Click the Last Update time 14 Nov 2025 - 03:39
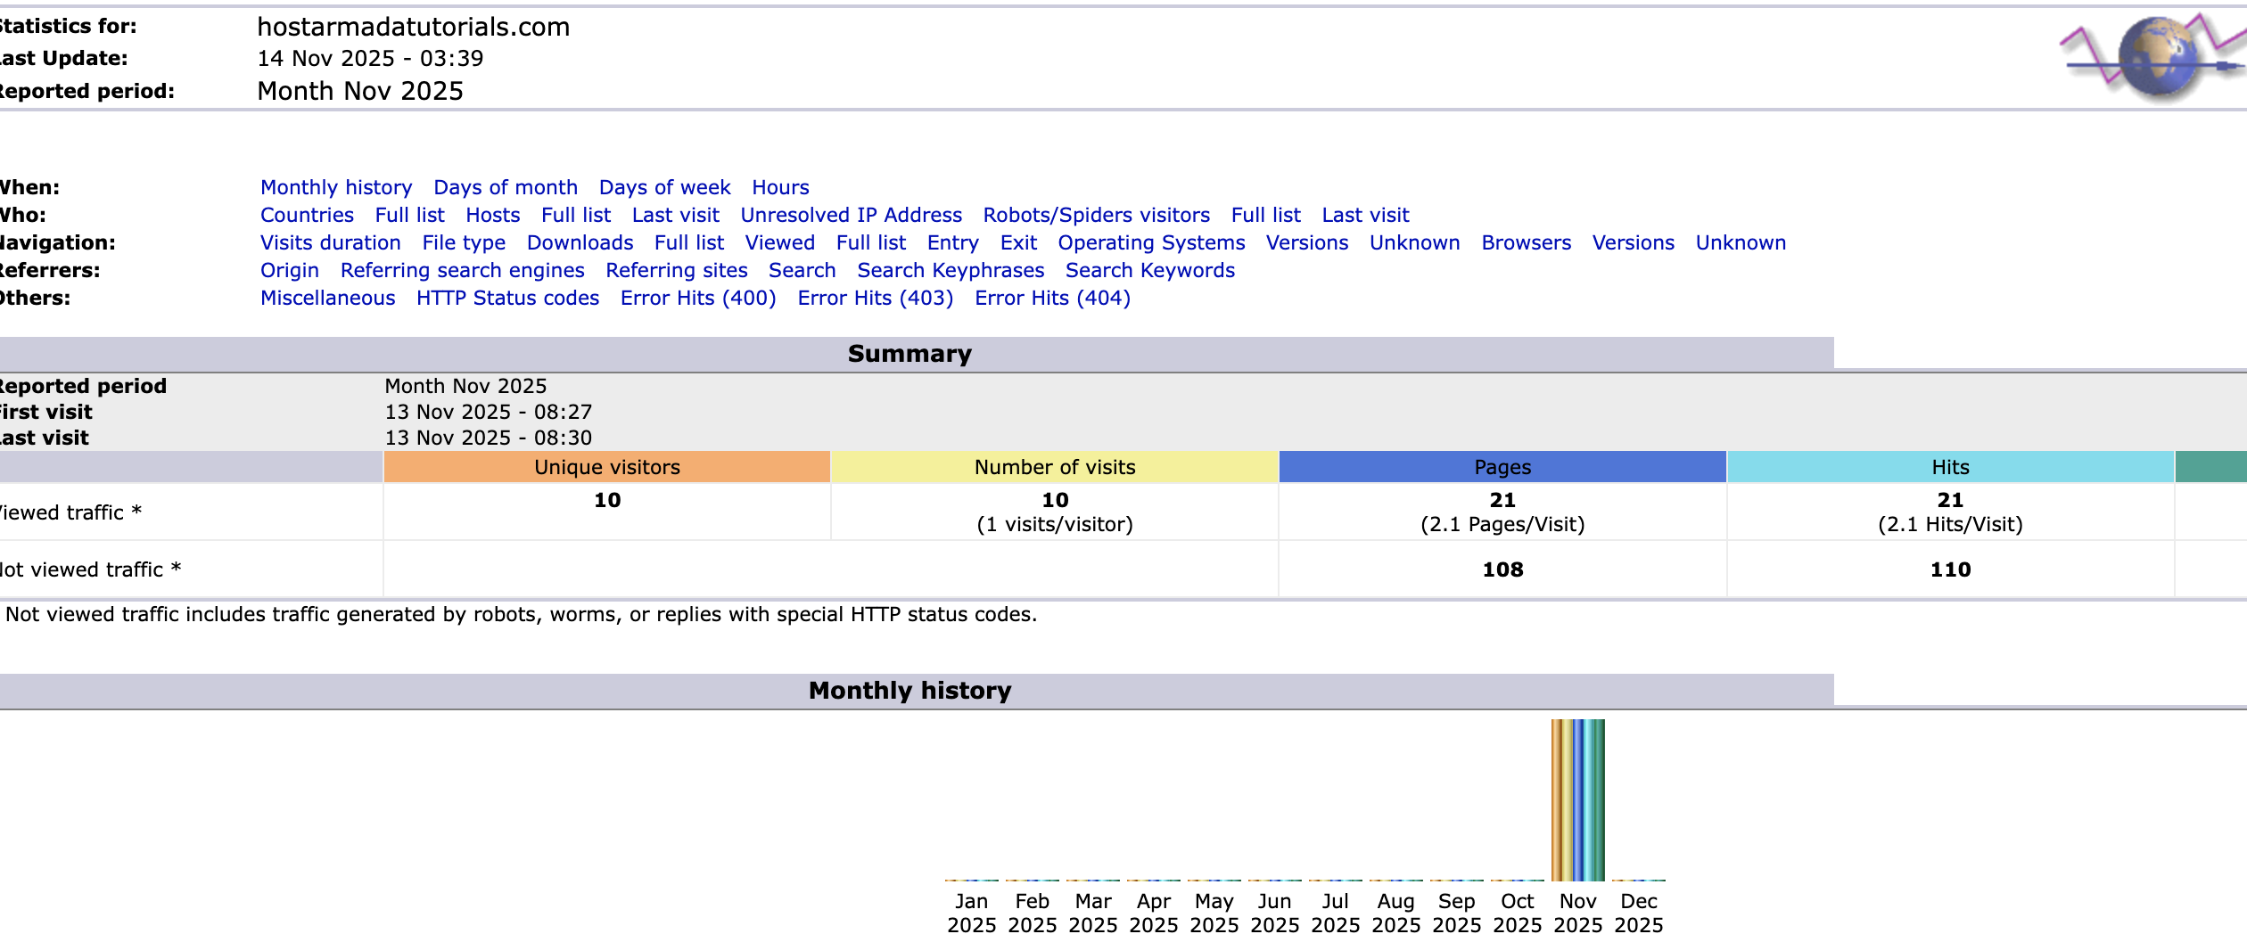This screenshot has width=2247, height=934. [x=370, y=59]
